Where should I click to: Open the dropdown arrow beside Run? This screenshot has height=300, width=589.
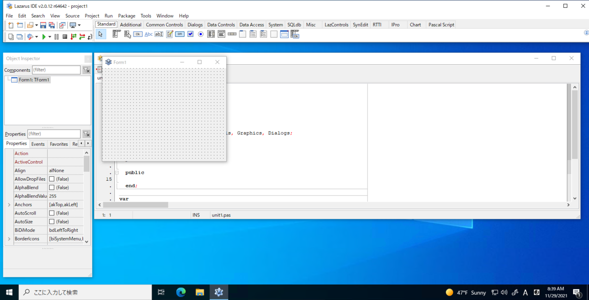pos(50,37)
